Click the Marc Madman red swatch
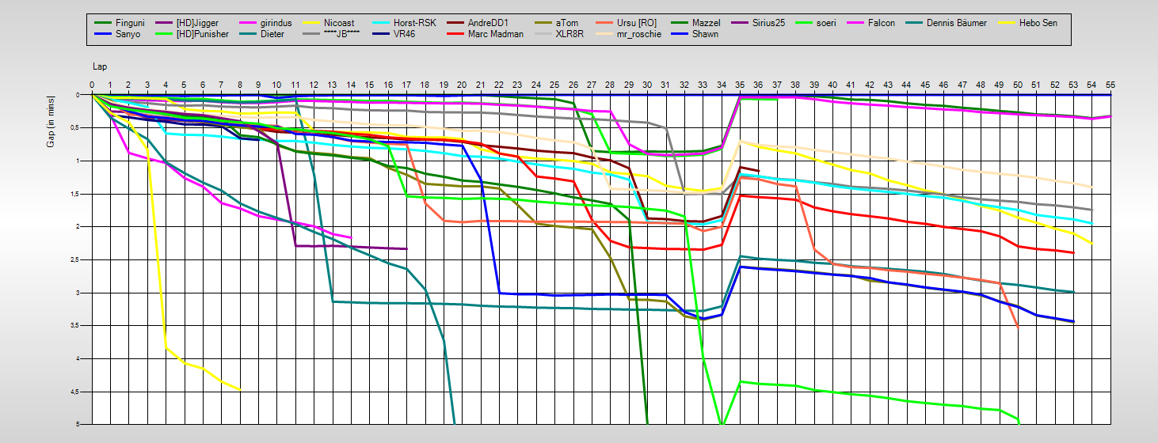 [454, 34]
